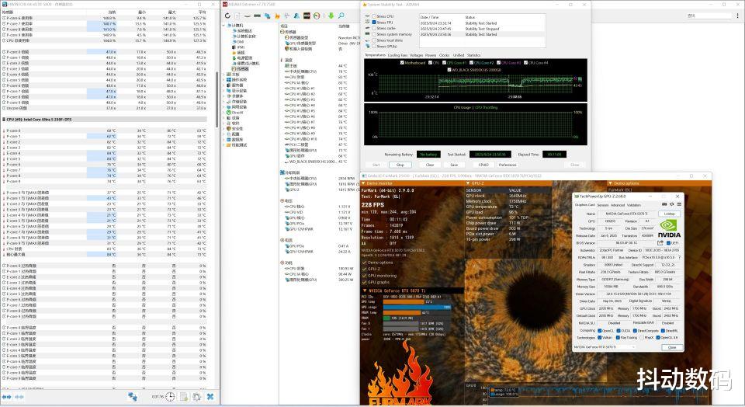Screen dimensions: 745x407
Task: Click the green download arrow in AIDA64 toolbar
Action: click(330, 15)
